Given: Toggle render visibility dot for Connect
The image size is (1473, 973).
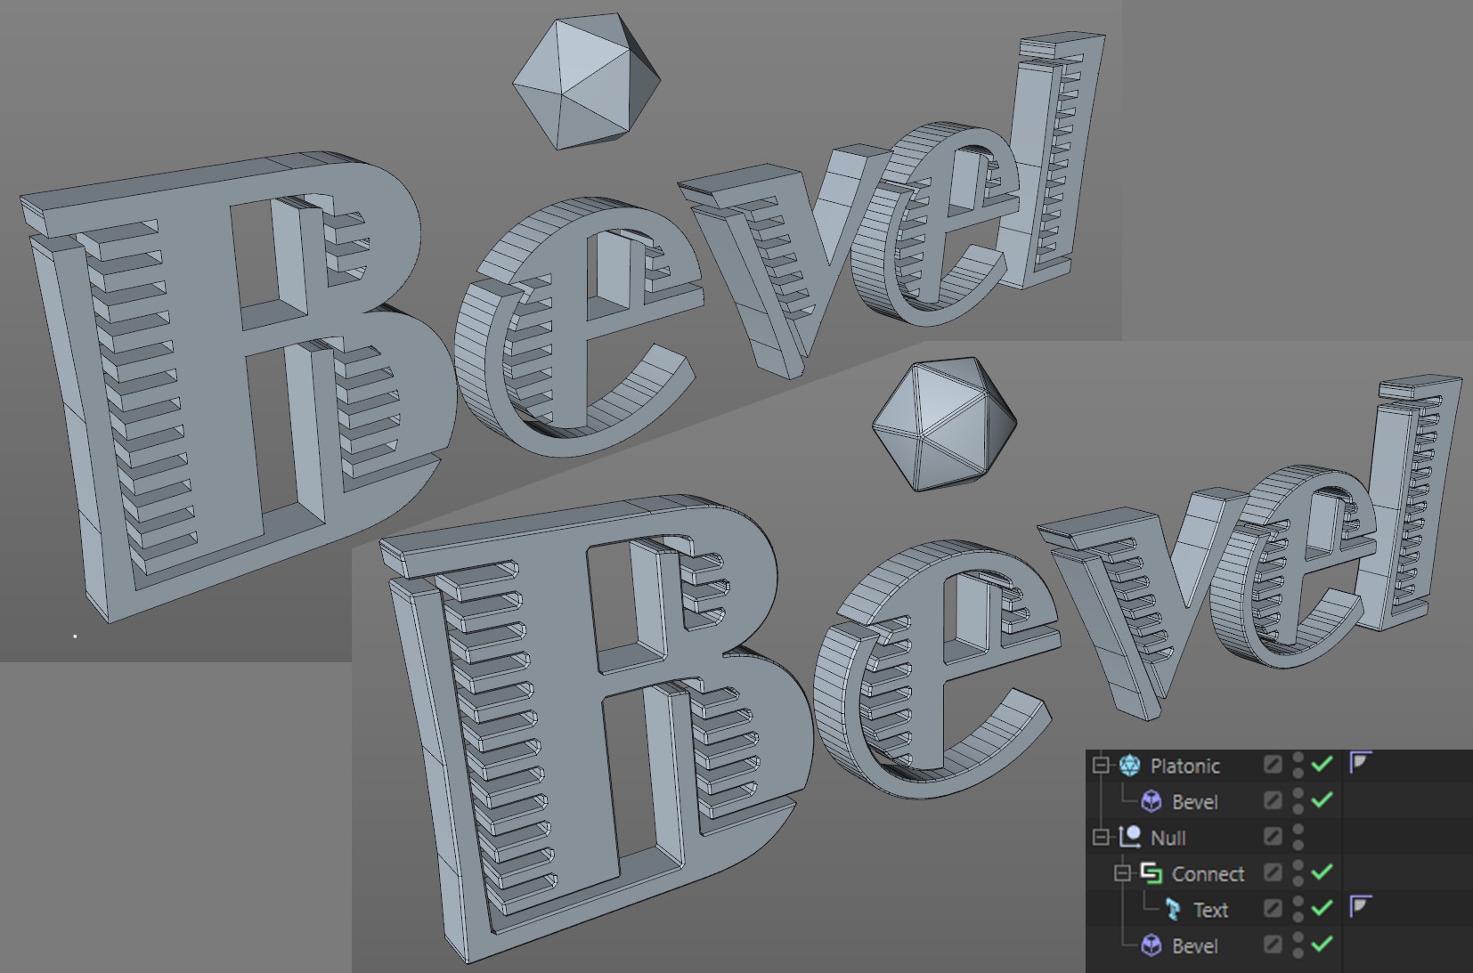Looking at the screenshot, I should coord(1298,880).
